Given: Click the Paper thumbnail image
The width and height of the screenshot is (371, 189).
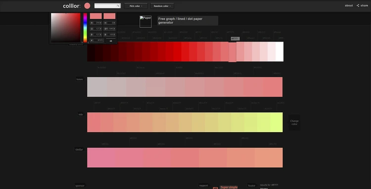Looking at the screenshot, I should coord(145,22).
